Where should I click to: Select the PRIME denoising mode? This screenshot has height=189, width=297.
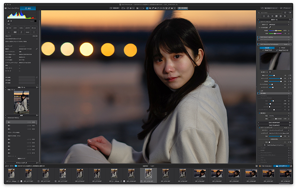click(x=283, y=48)
